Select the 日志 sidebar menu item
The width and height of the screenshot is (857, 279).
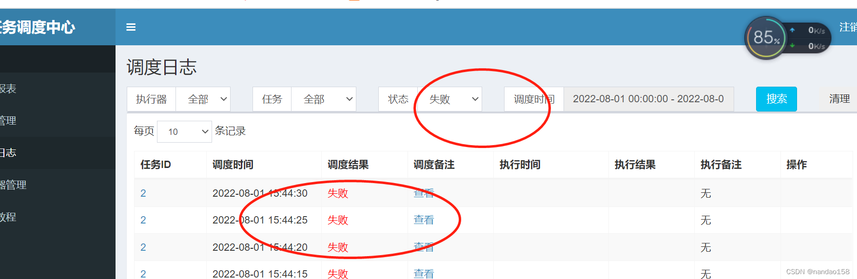tap(58, 153)
